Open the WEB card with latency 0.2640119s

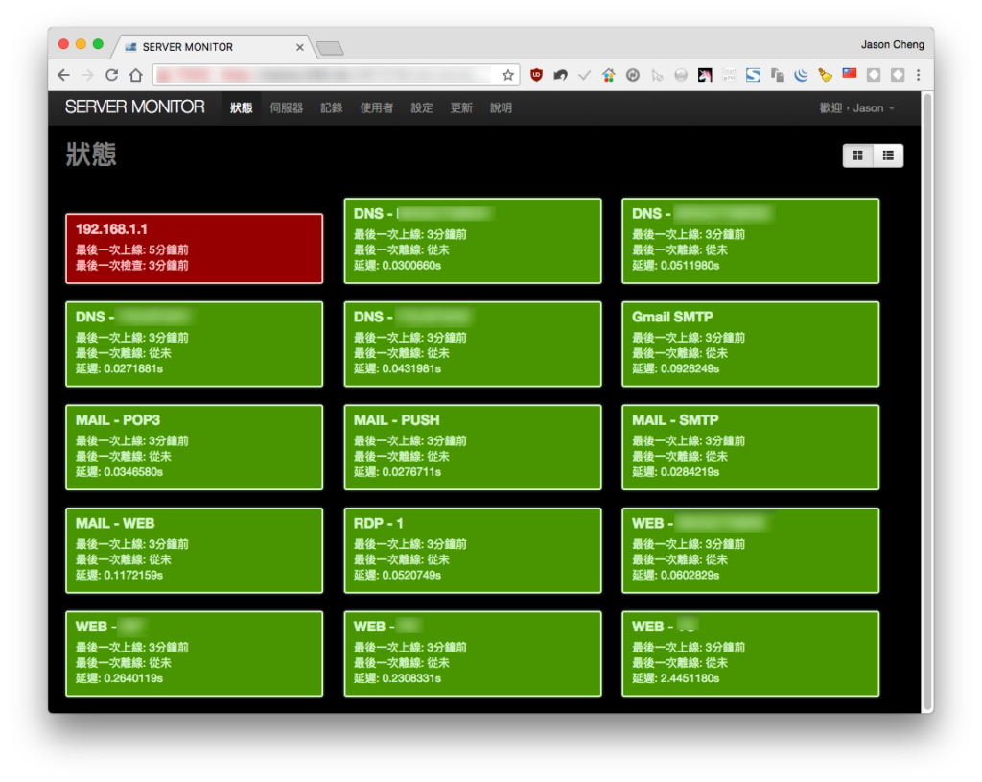(x=194, y=653)
